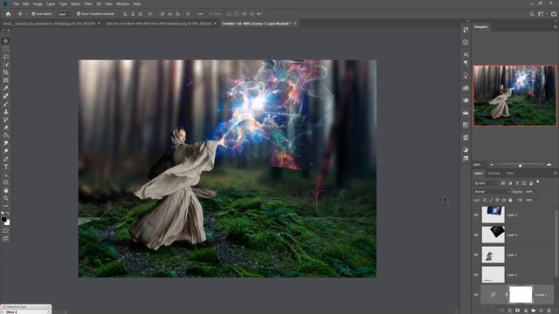Create a new group with folder icon
The image size is (559, 314).
(x=534, y=311)
